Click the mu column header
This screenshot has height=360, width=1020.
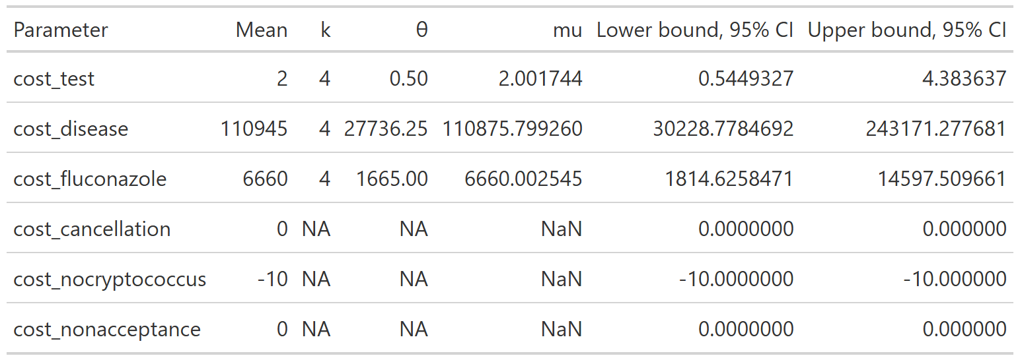[x=567, y=30]
